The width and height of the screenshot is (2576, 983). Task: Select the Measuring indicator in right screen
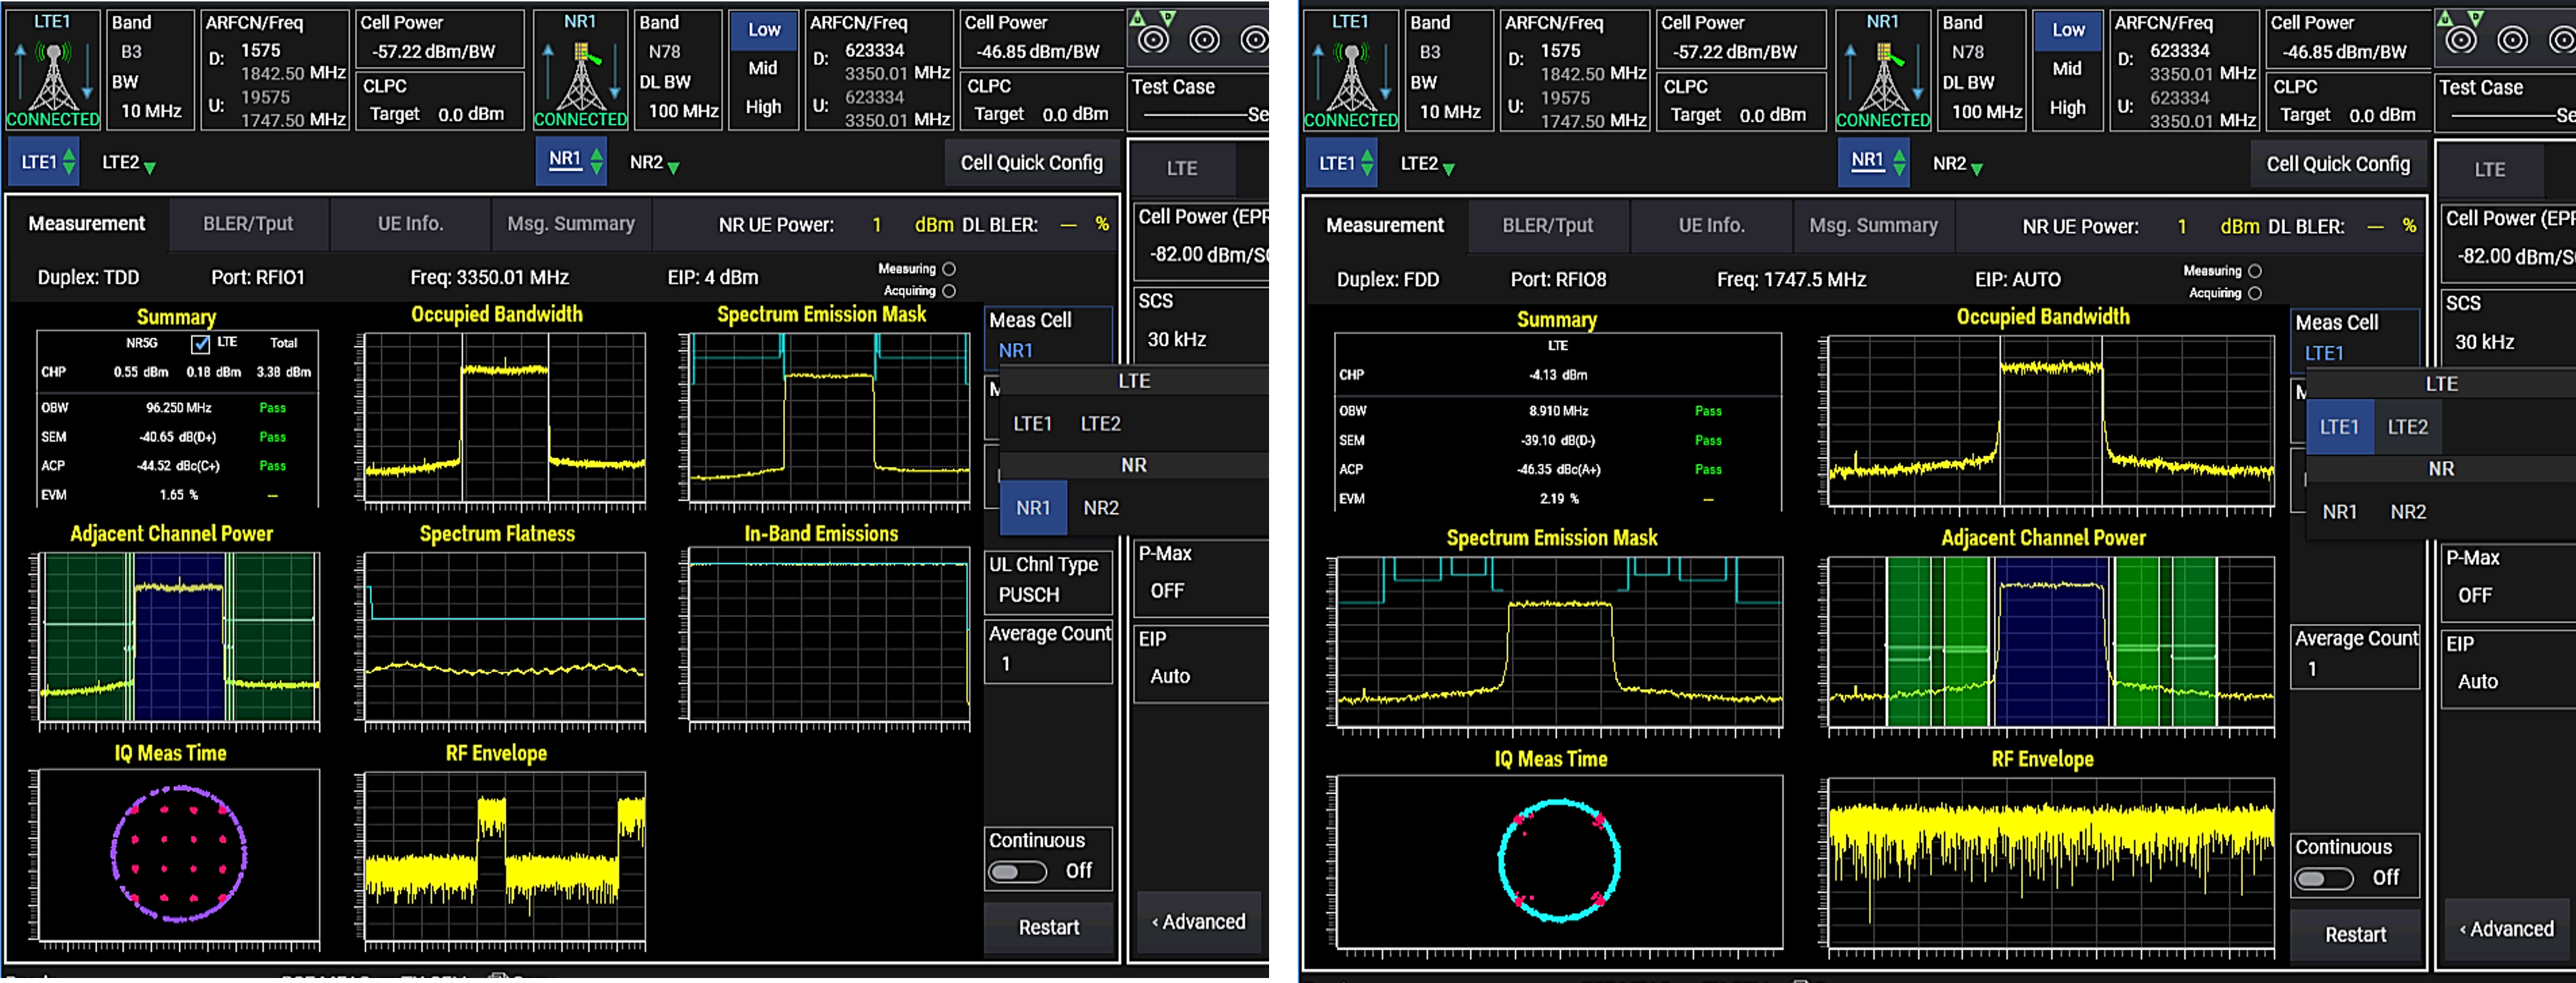coord(2254,271)
